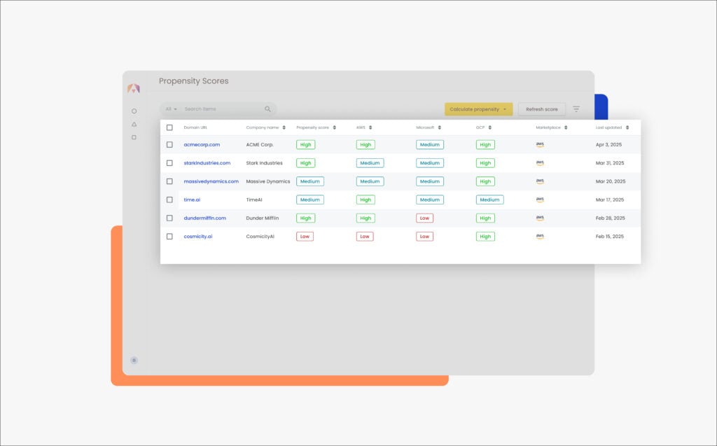Open the circle icon in the sidebar
Image resolution: width=717 pixels, height=446 pixels.
134,111
